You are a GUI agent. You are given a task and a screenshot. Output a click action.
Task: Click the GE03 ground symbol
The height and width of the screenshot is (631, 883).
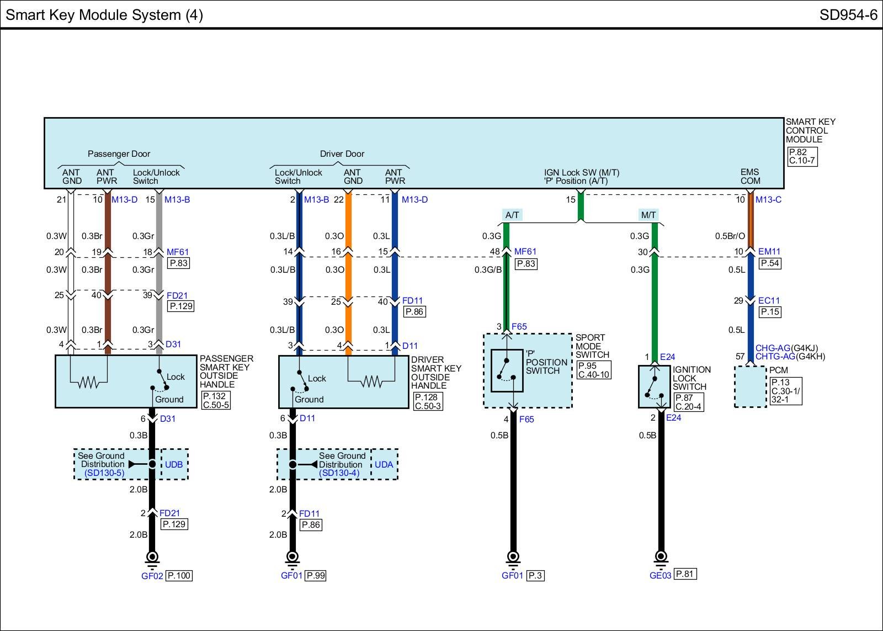tap(661, 557)
